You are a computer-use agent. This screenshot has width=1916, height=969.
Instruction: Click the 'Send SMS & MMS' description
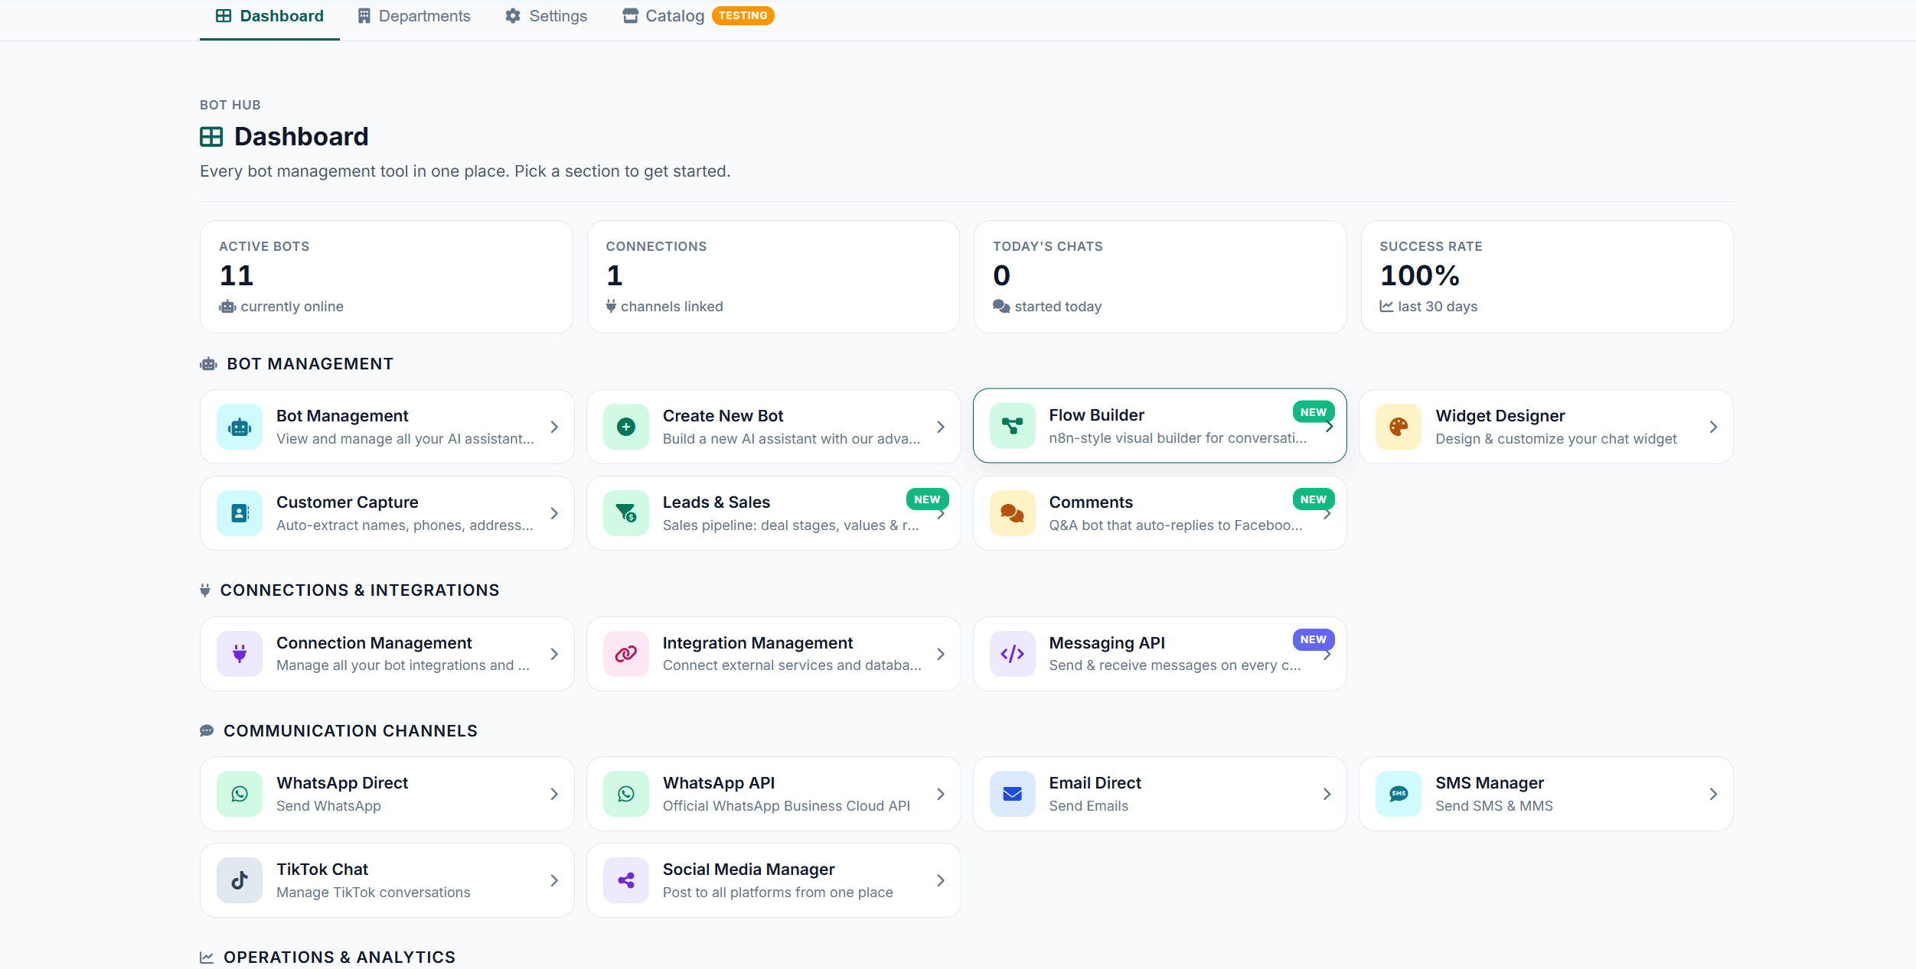[1493, 806]
